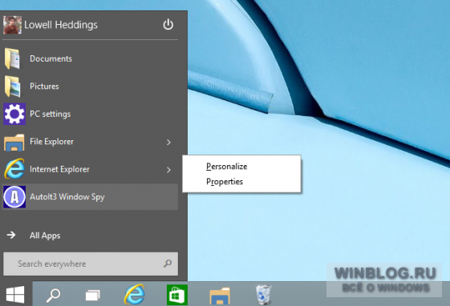This screenshot has width=450, height=306.
Task: Open Task View on the taskbar
Action: pyautogui.click(x=93, y=295)
